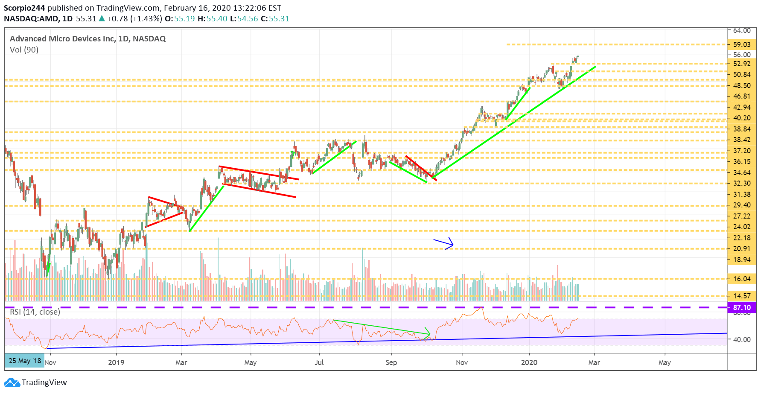Click the 16.04 volume level label
Viewport: 761px width, 394px height.
pos(742,279)
